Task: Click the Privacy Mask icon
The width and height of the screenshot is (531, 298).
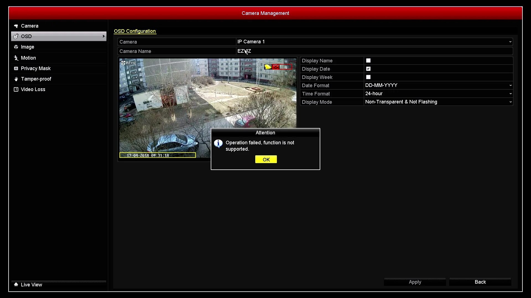Action: coord(16,68)
